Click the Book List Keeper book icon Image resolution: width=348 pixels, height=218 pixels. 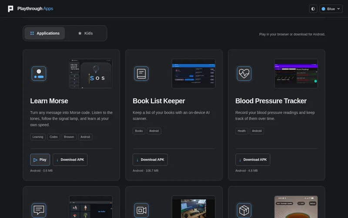pos(141,74)
